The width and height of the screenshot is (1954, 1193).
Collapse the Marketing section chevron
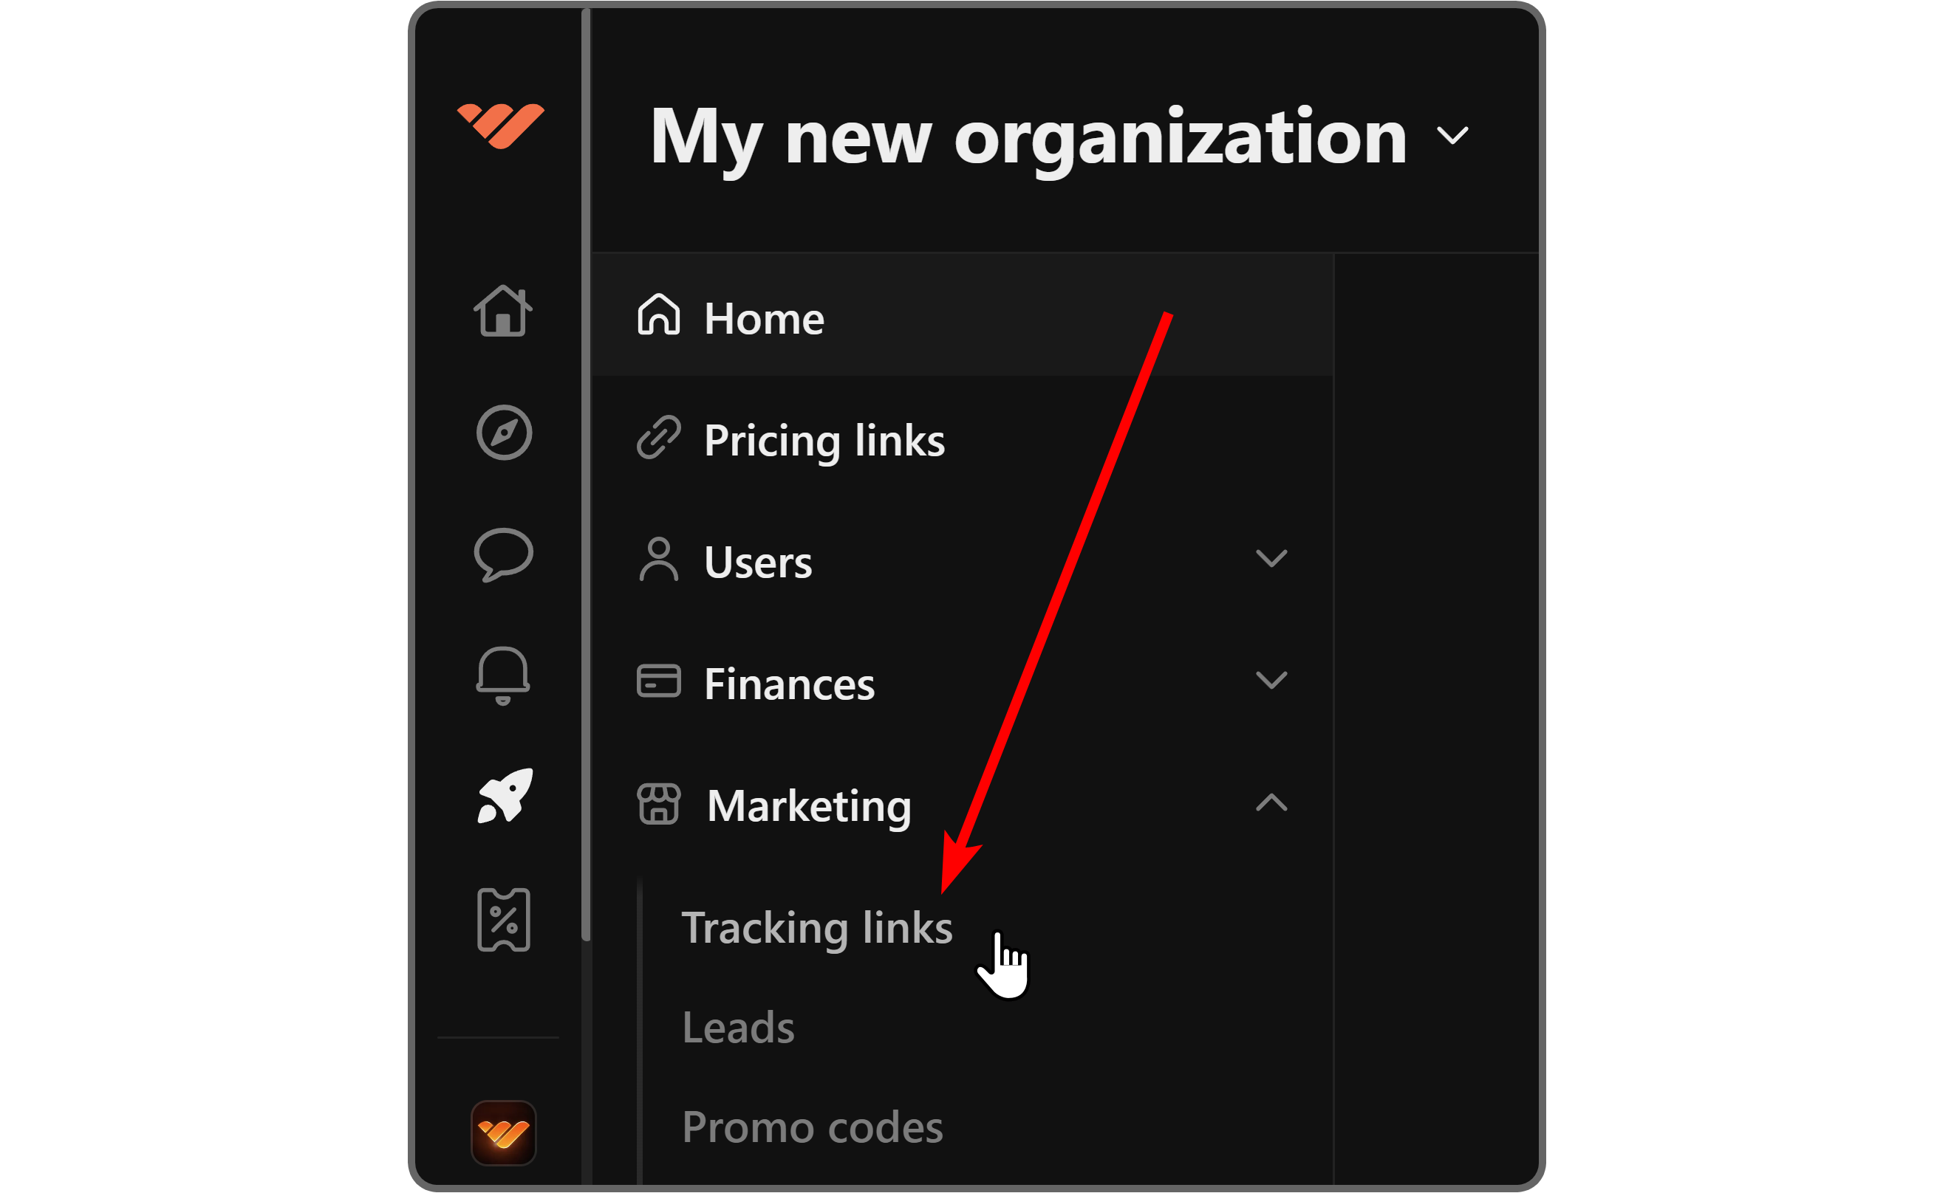1271,803
